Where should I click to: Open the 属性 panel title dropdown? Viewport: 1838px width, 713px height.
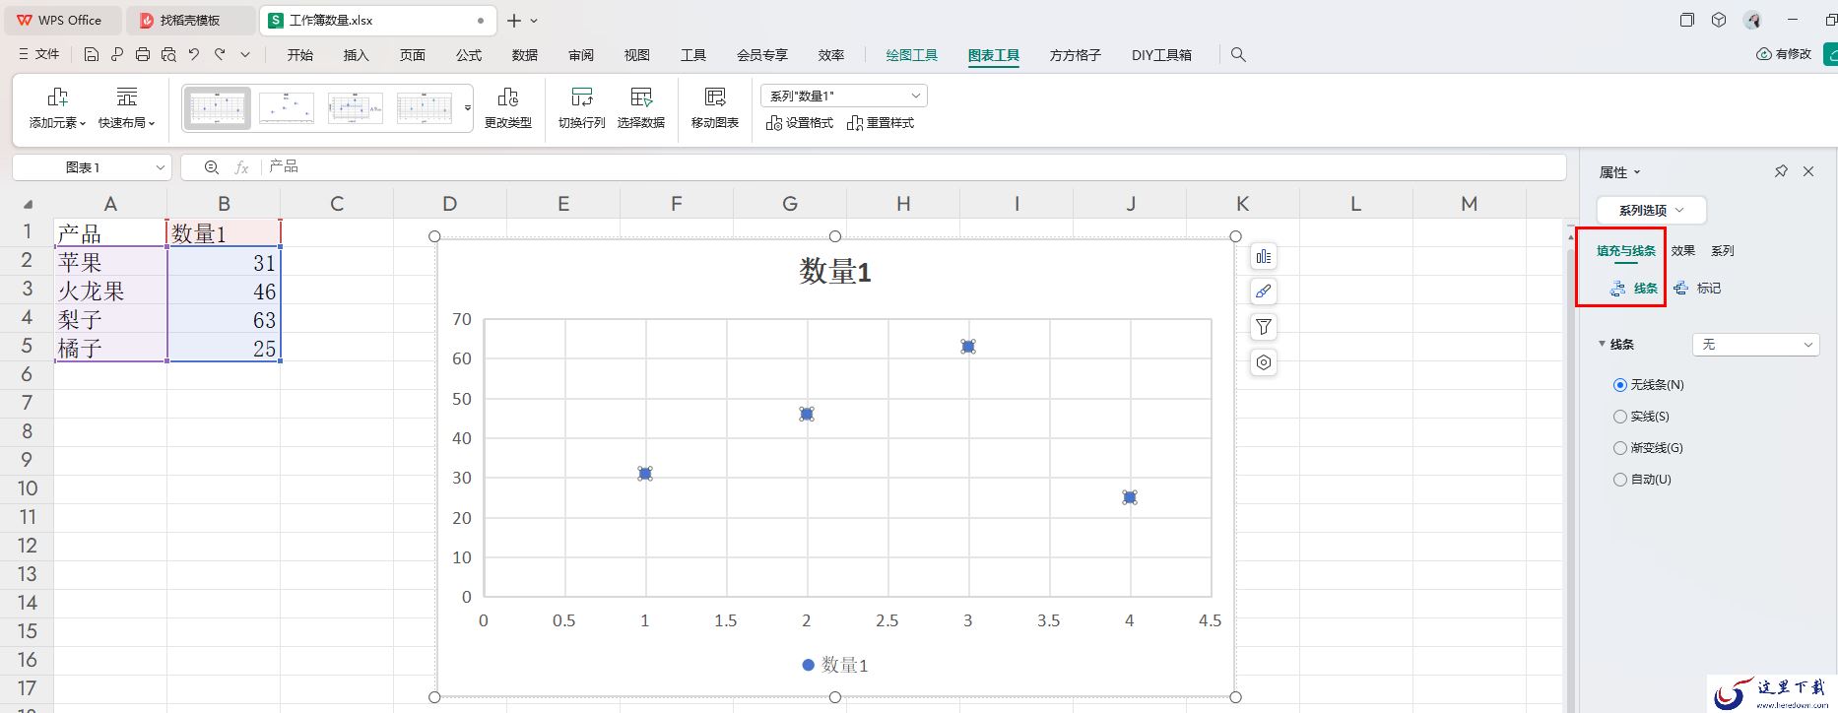tap(1620, 172)
